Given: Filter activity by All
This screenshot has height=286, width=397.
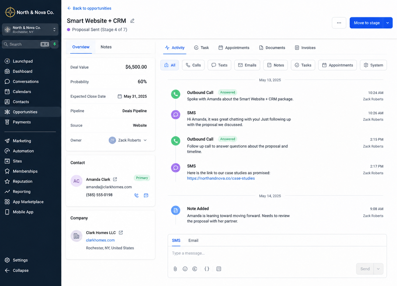Looking at the screenshot, I should pyautogui.click(x=170, y=65).
